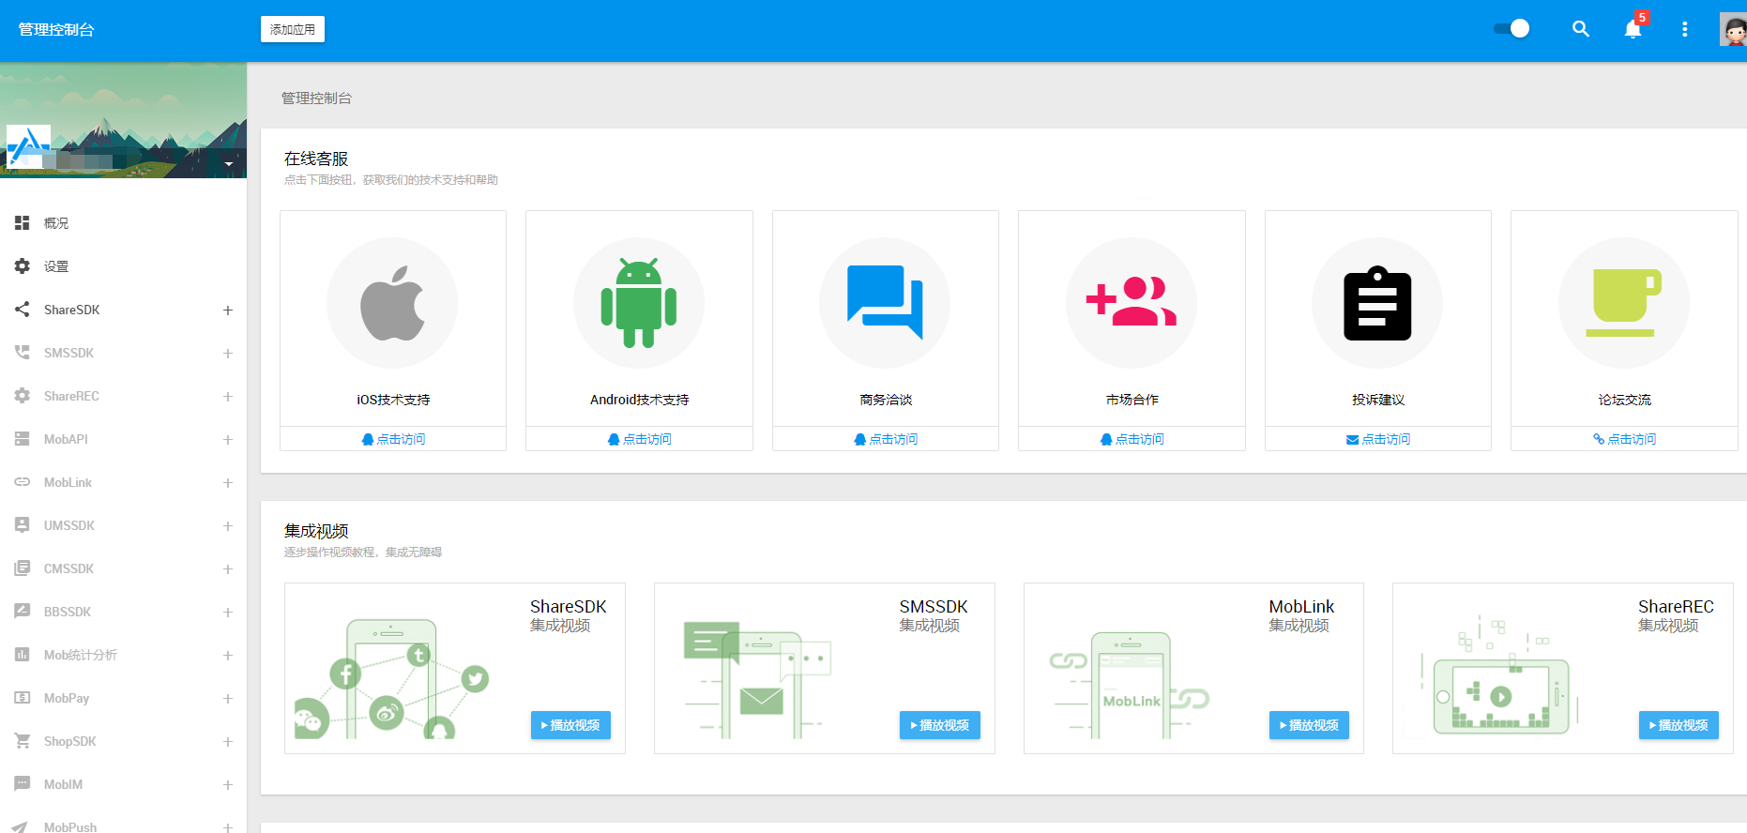Click the chat bubbles icon for 商务洽谈

pos(885,302)
